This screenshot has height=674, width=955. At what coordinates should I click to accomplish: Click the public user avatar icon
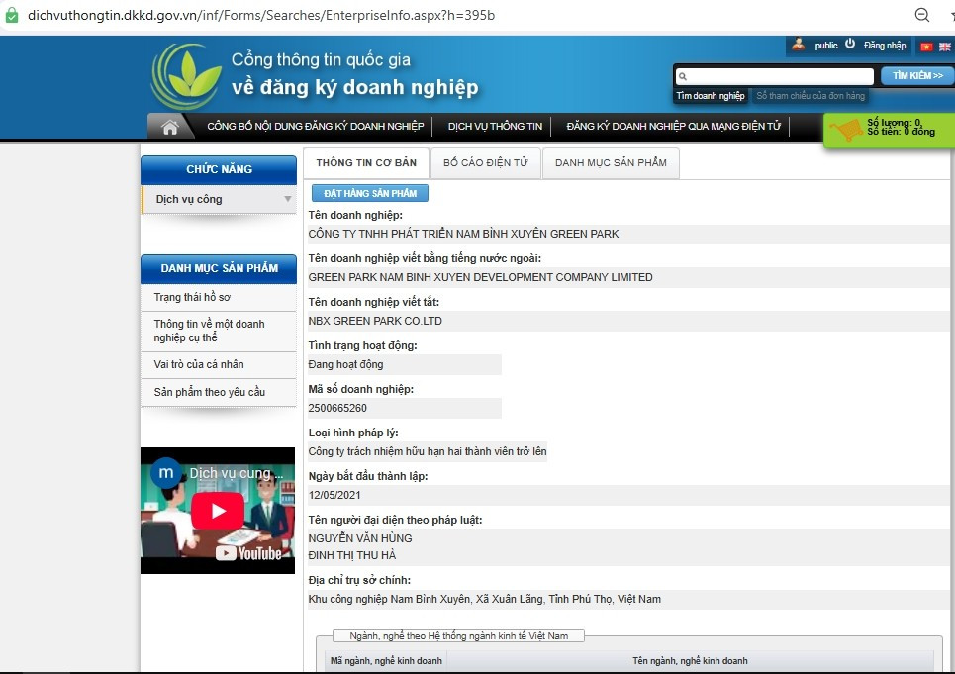tap(798, 44)
